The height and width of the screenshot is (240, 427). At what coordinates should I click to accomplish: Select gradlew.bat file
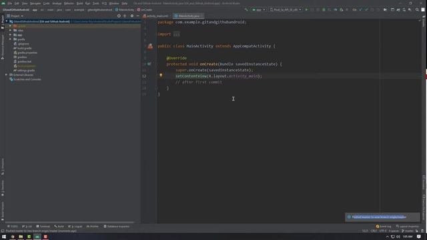point(23,61)
